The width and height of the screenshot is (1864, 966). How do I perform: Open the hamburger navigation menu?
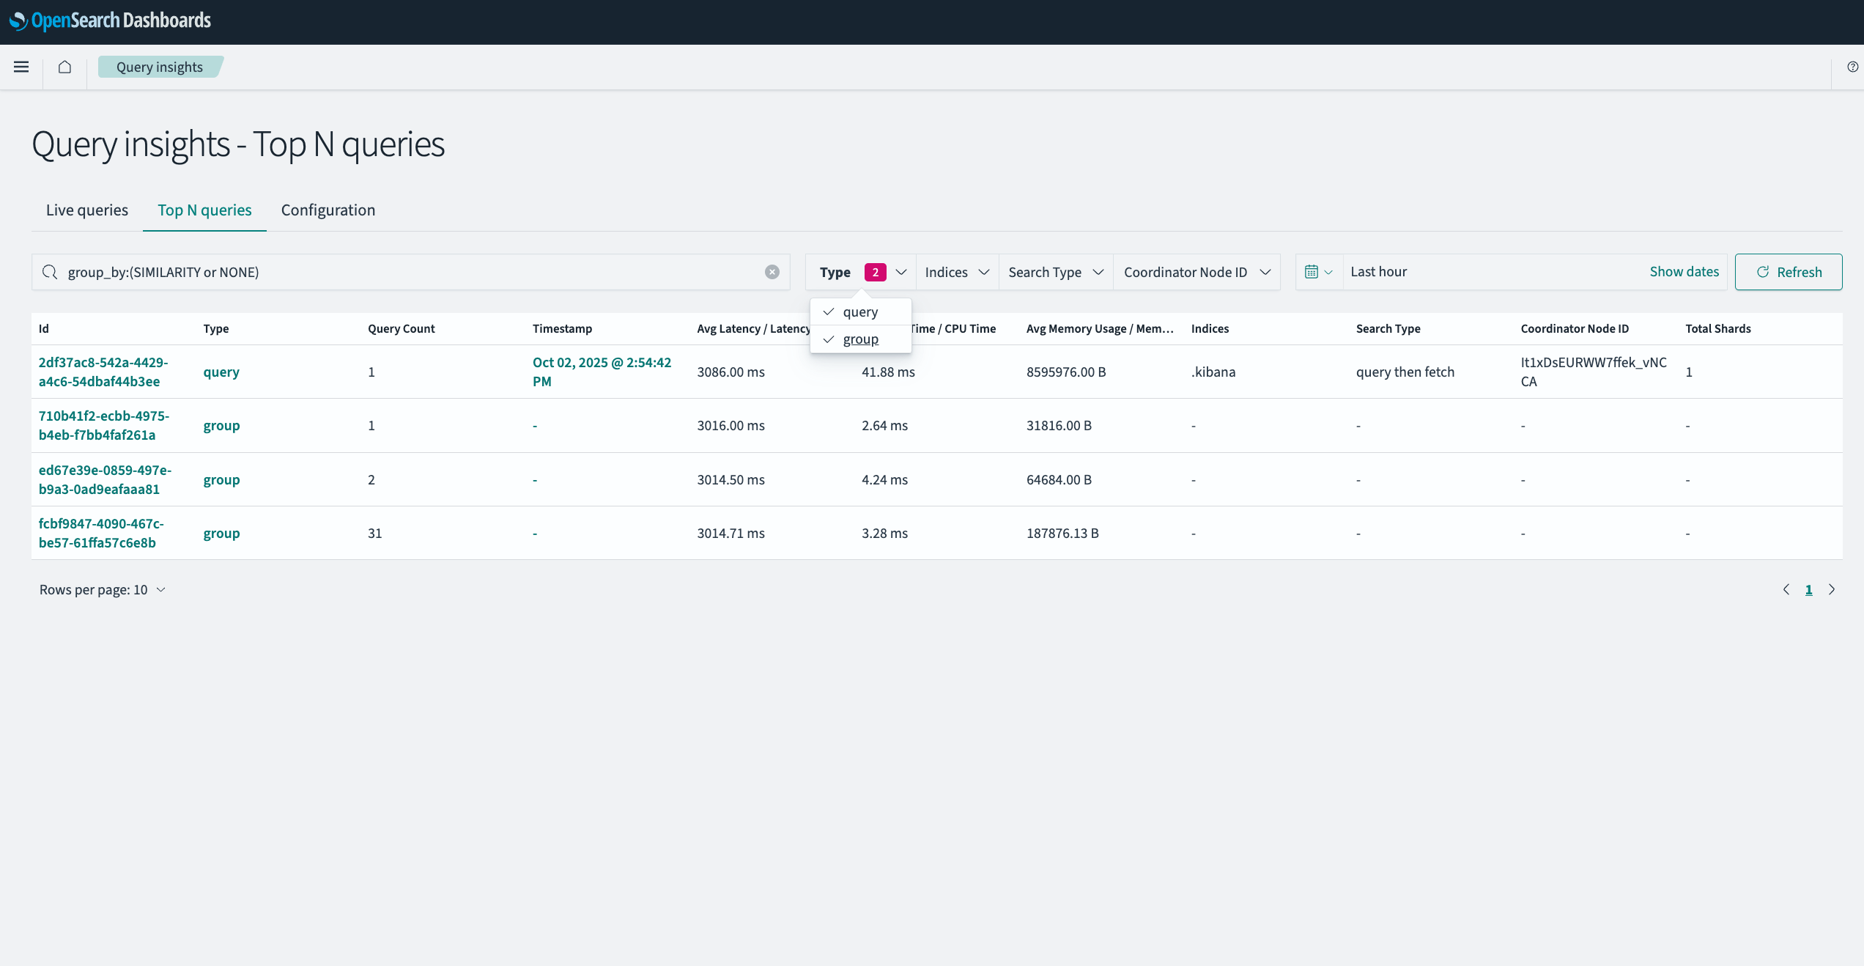(21, 67)
